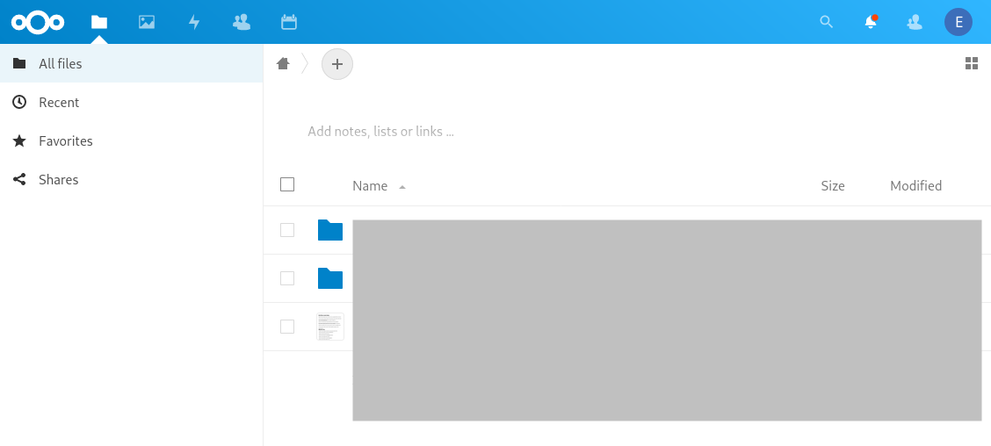Open the user avatar E menu
The width and height of the screenshot is (991, 446).
(958, 22)
